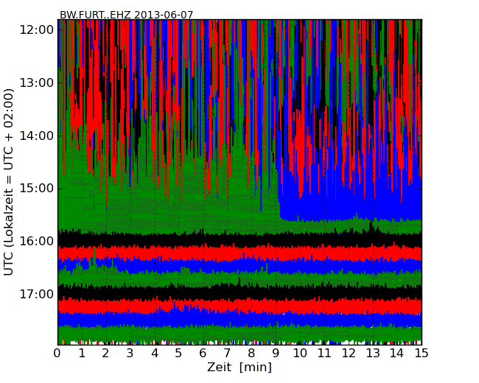Click the x-axis tick label 14
The height and width of the screenshot is (383, 479).
396,354
